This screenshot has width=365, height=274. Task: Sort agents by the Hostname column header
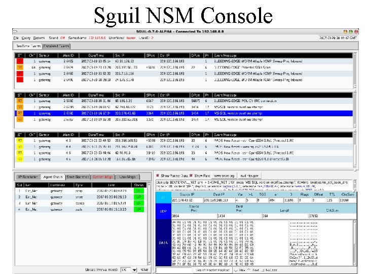pos(60,185)
